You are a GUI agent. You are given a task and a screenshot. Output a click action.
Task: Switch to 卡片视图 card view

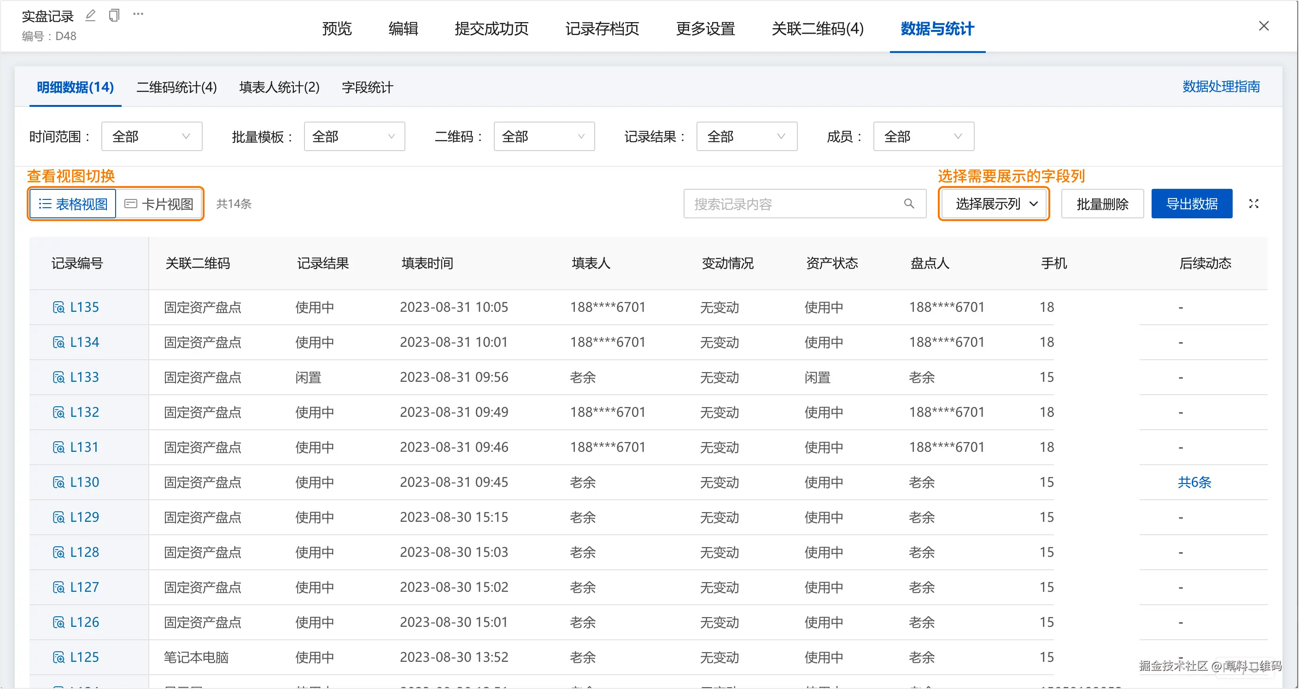pos(159,204)
